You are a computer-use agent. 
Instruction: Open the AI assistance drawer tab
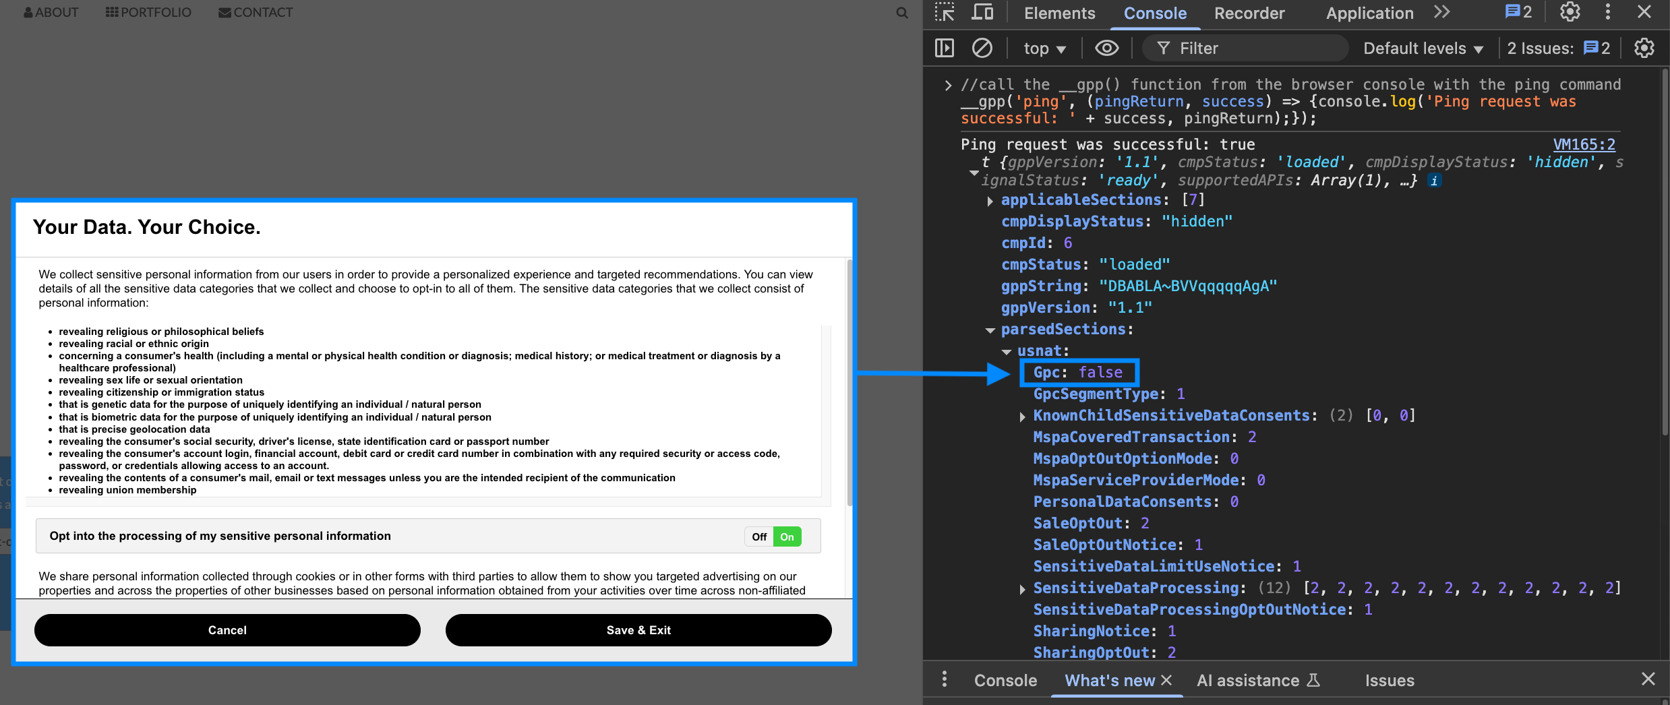point(1258,681)
